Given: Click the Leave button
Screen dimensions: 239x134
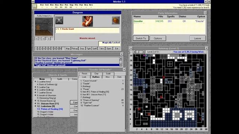Looking at the screenshot, I should click(198, 38).
